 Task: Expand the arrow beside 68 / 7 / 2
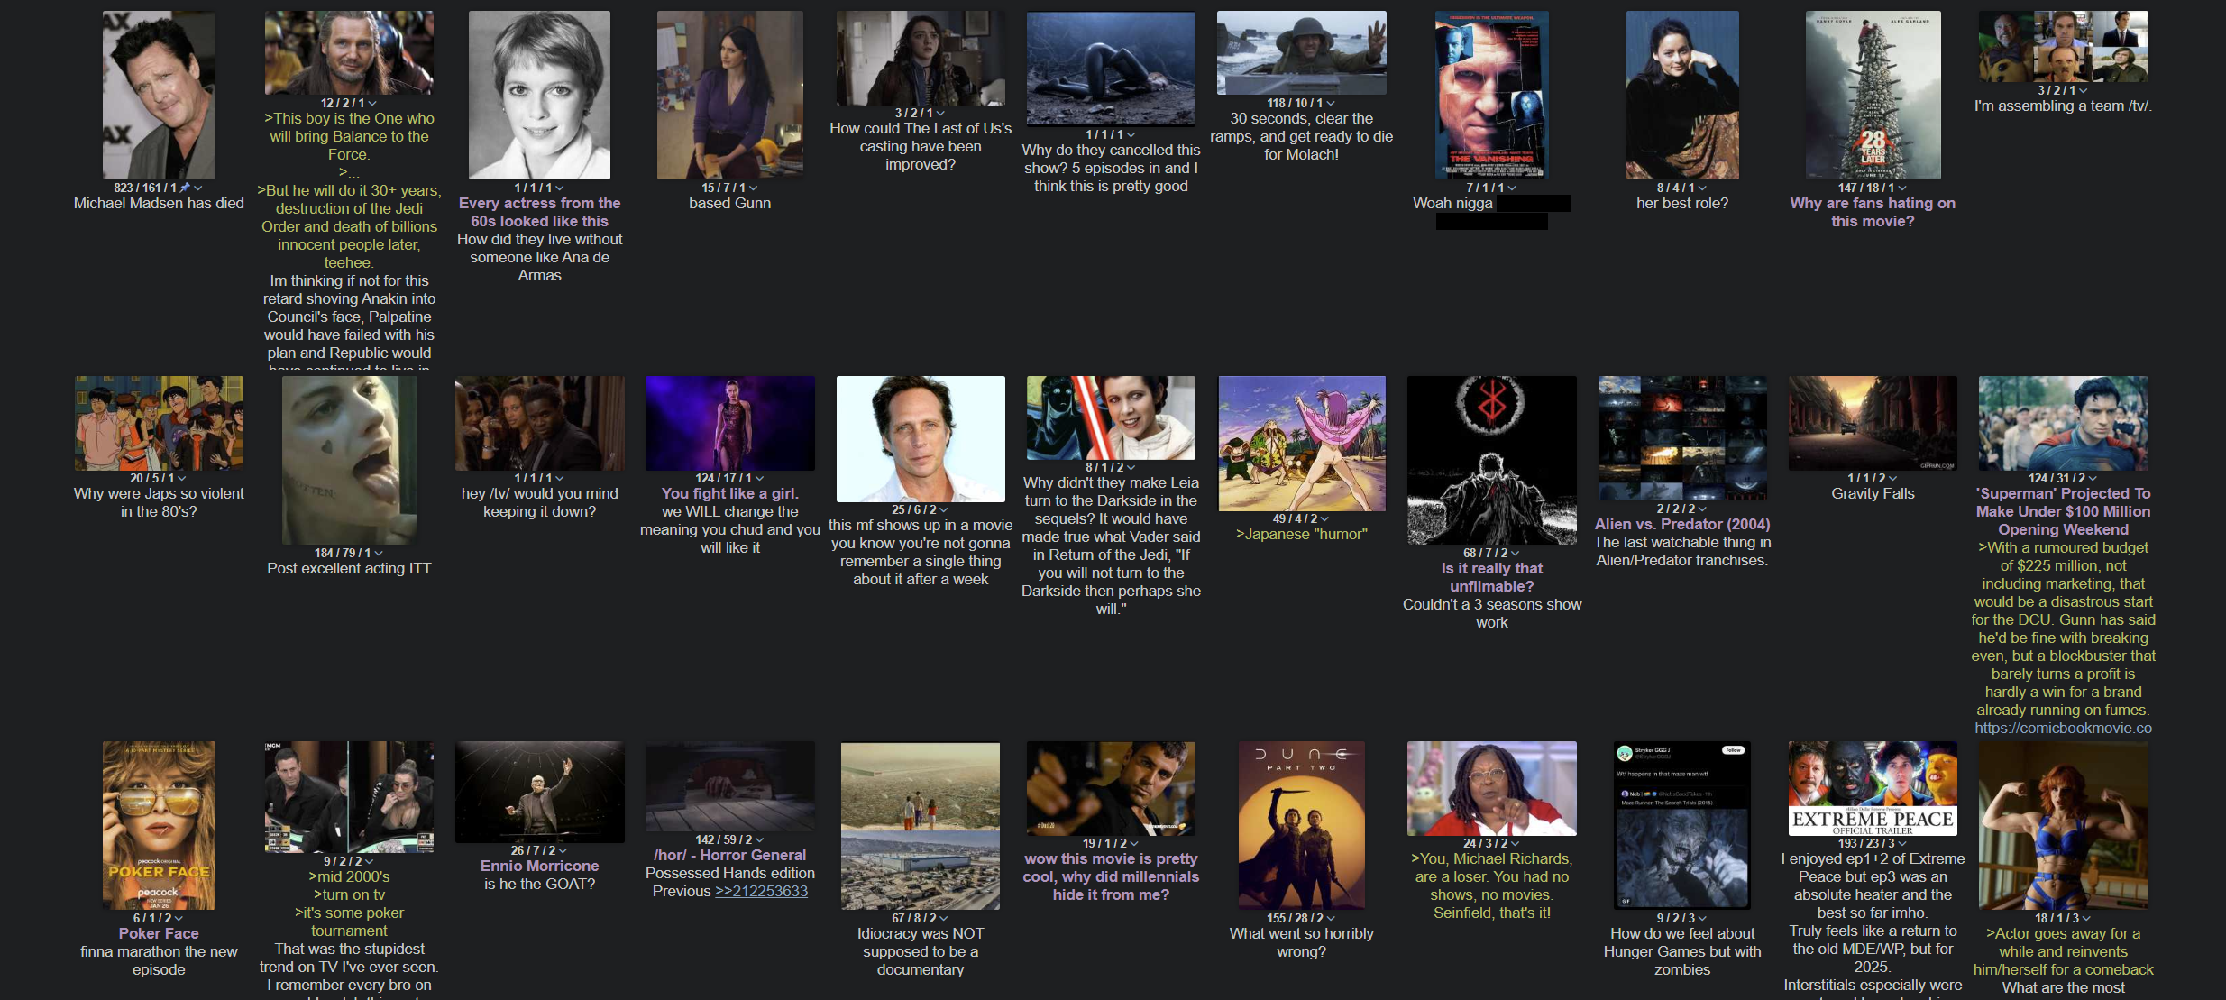pos(1516,553)
